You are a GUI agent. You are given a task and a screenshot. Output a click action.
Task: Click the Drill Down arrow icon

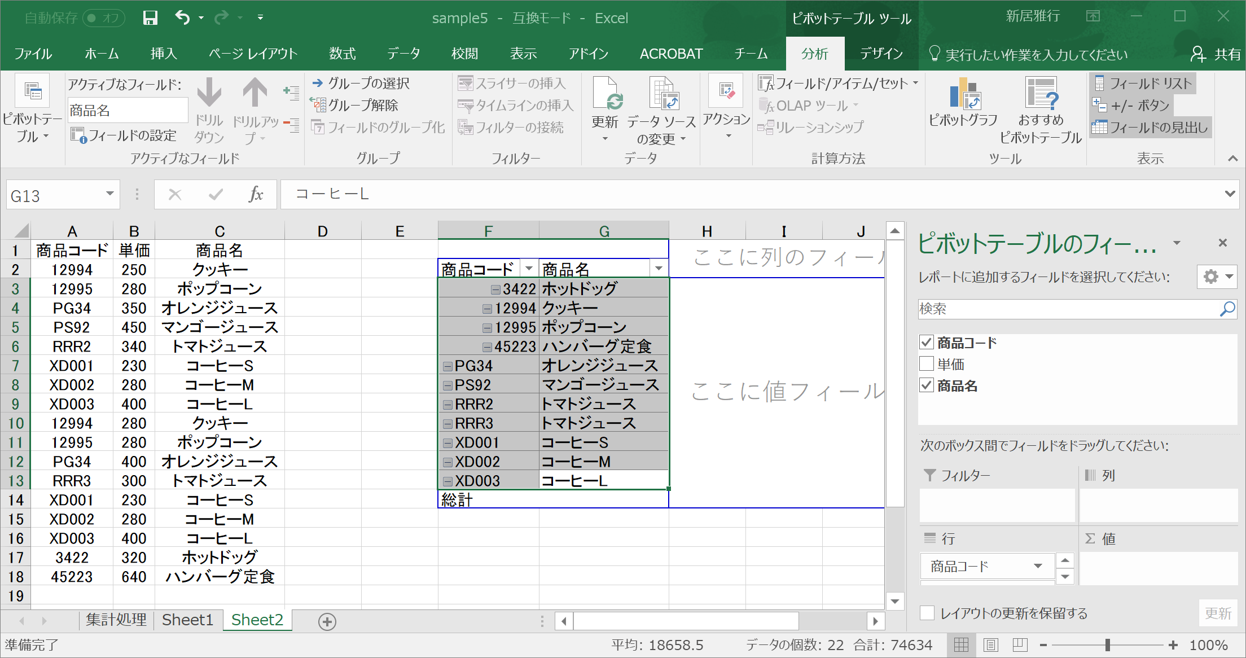pyautogui.click(x=209, y=93)
